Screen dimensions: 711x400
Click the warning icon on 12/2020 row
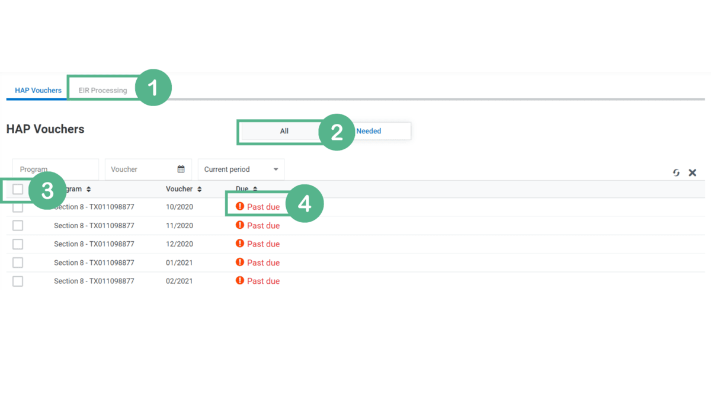pyautogui.click(x=240, y=244)
